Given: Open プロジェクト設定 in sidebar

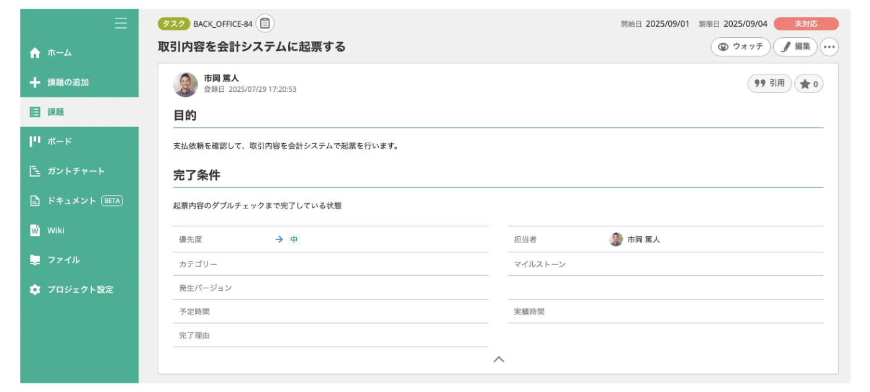Looking at the screenshot, I should 79,290.
